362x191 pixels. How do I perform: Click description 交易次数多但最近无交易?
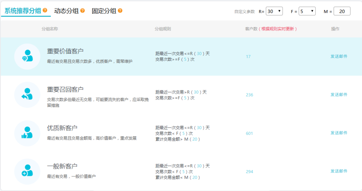98,102
